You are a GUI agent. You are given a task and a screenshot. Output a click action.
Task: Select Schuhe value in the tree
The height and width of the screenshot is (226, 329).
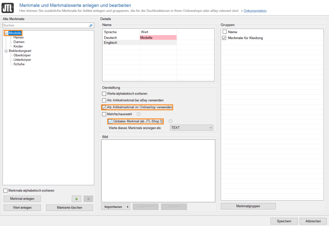coord(19,64)
